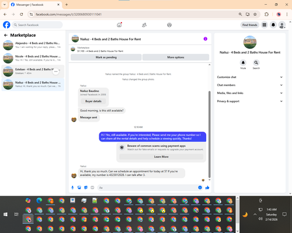This screenshot has height=233, width=292.
Task: Click Nailuz's message with phone number 4323012028
Action: [x=131, y=173]
